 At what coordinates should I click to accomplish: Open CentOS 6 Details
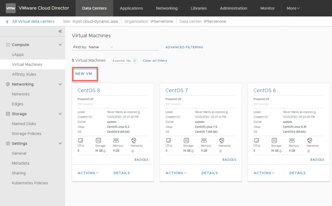click(x=298, y=173)
